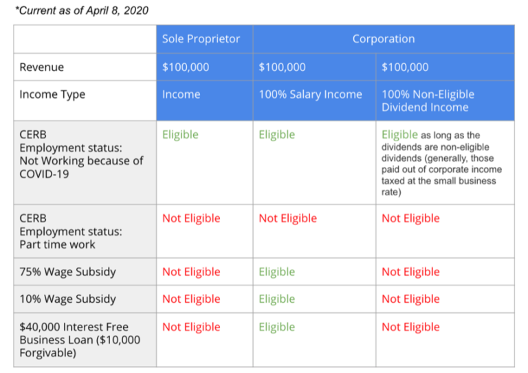Click salary column's Eligible for the Business Loan
This screenshot has width=528, height=373.
[276, 327]
